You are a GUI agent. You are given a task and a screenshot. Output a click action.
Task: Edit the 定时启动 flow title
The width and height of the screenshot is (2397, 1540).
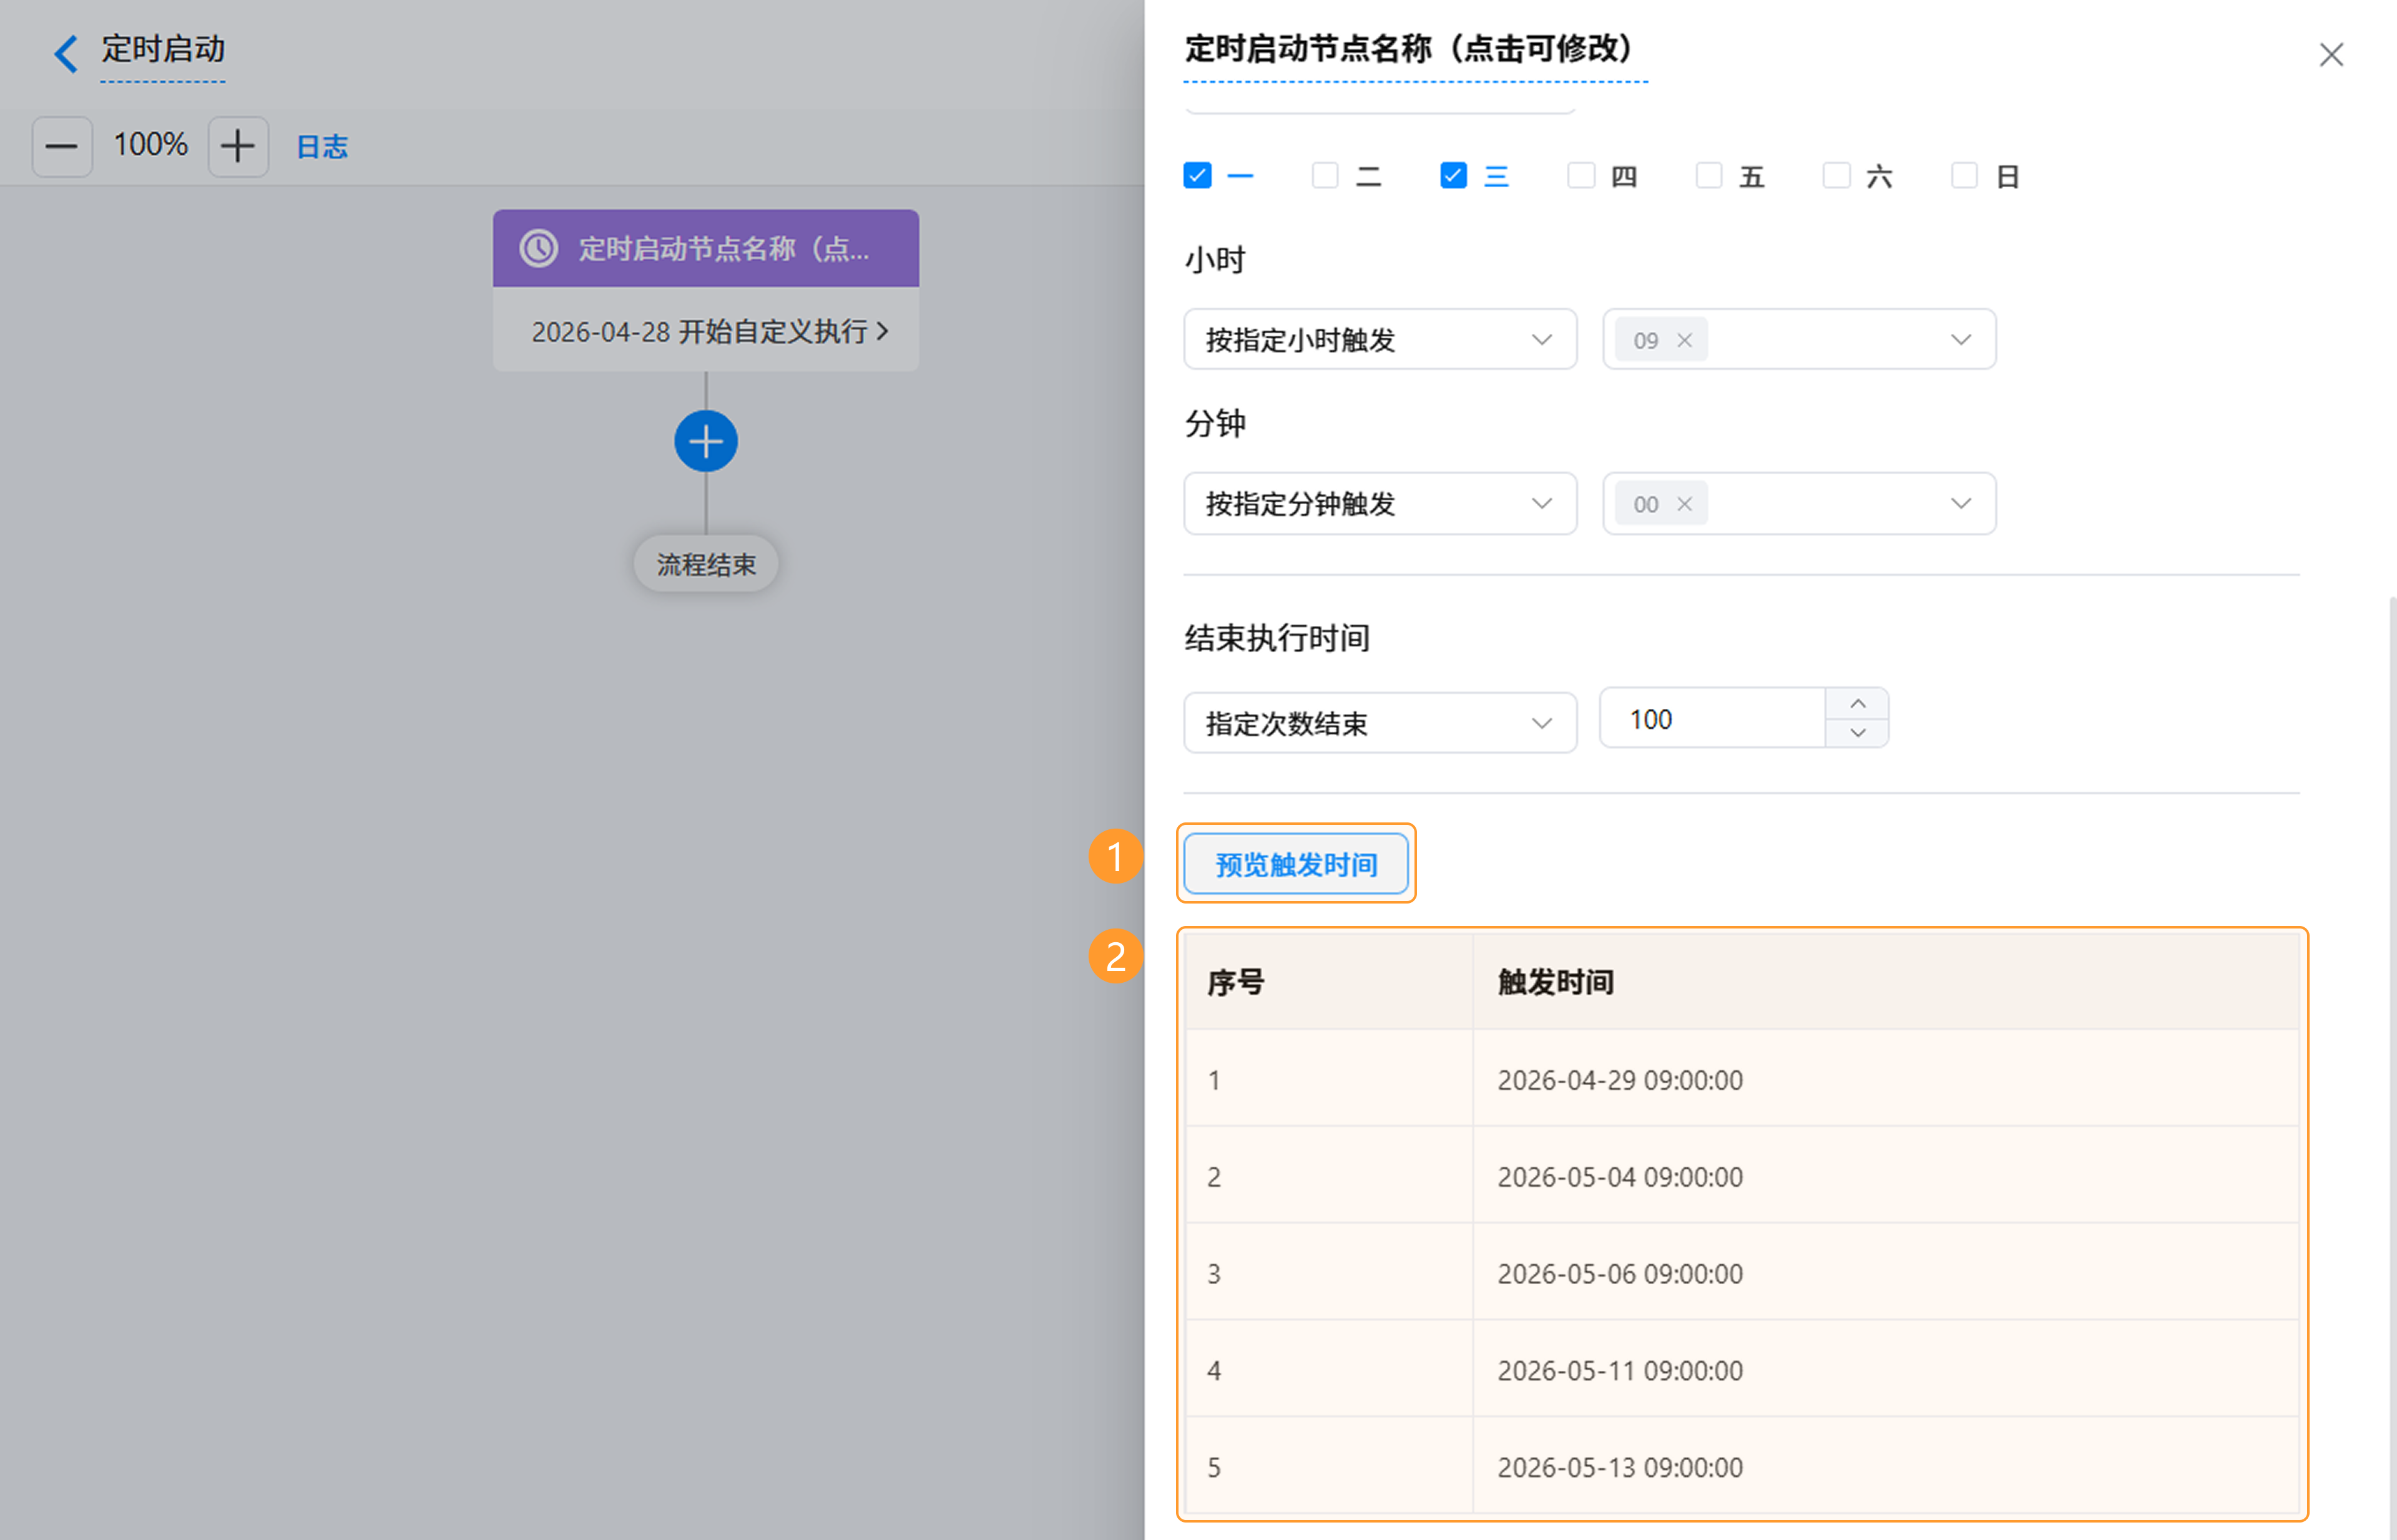(x=162, y=49)
